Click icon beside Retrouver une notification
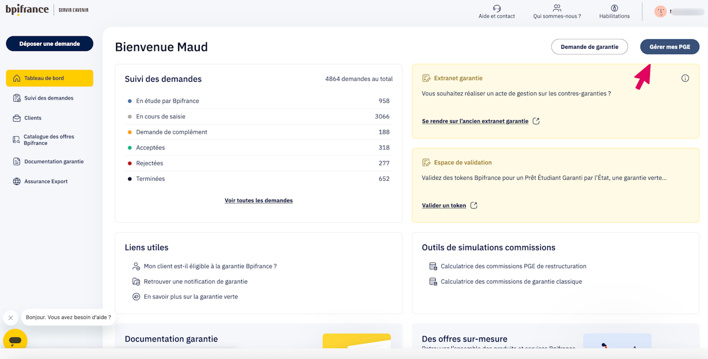 click(136, 282)
